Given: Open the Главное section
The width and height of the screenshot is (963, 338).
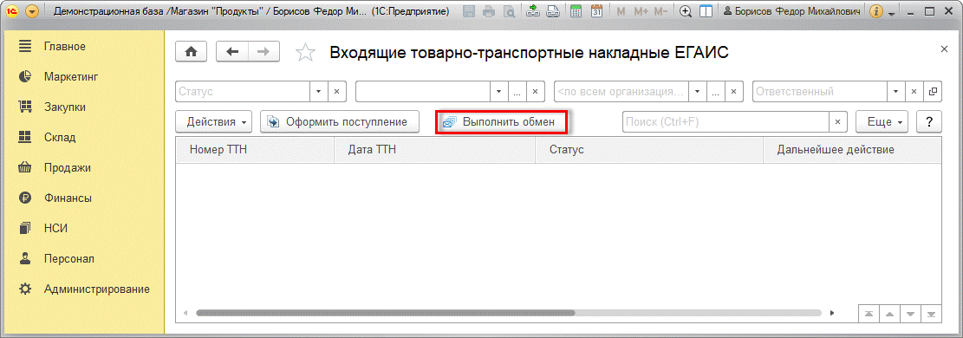Looking at the screenshot, I should (64, 47).
